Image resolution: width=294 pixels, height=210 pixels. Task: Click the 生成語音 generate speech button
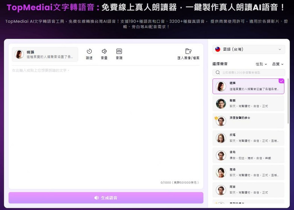(106, 198)
